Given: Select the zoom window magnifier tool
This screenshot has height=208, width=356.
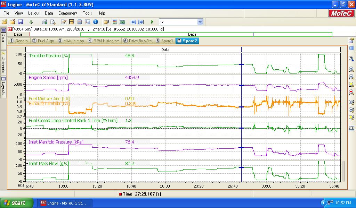Looking at the screenshot, I should coord(351,59).
